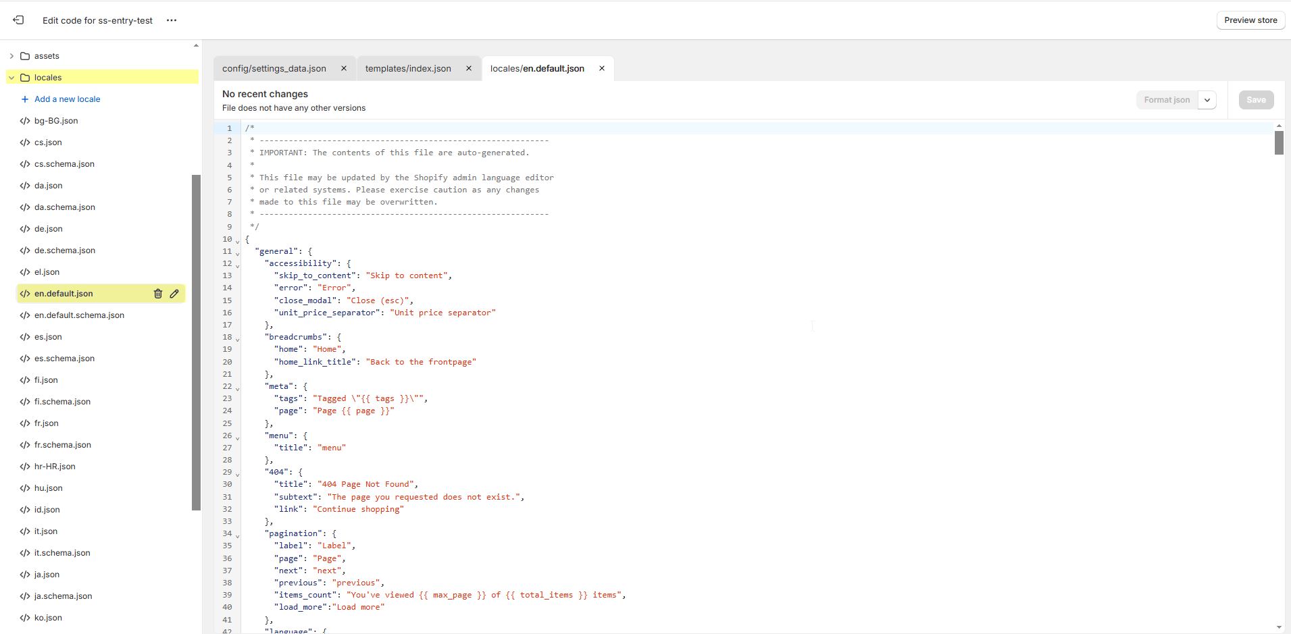Rename en.default.json using the pencil icon
Screen dimensions: 1291x634
[174, 294]
